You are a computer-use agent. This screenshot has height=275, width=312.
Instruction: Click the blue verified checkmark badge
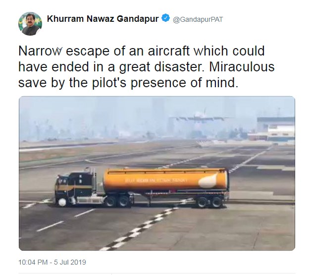[x=165, y=18]
